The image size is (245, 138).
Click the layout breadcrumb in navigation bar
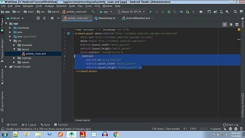(54, 12)
